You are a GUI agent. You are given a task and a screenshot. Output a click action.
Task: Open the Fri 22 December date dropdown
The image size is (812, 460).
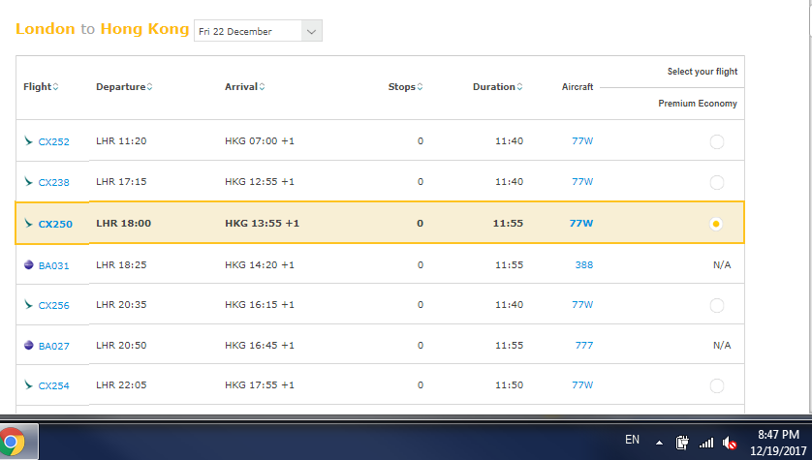258,31
